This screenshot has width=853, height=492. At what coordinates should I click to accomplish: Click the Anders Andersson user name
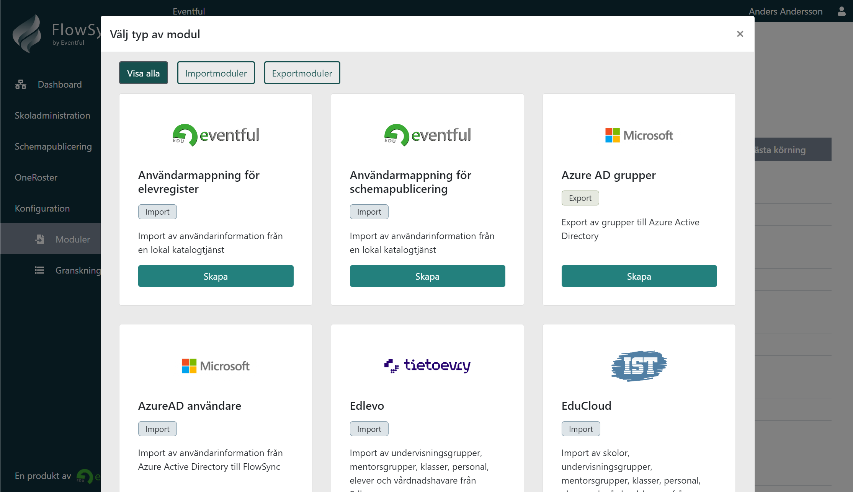[785, 11]
